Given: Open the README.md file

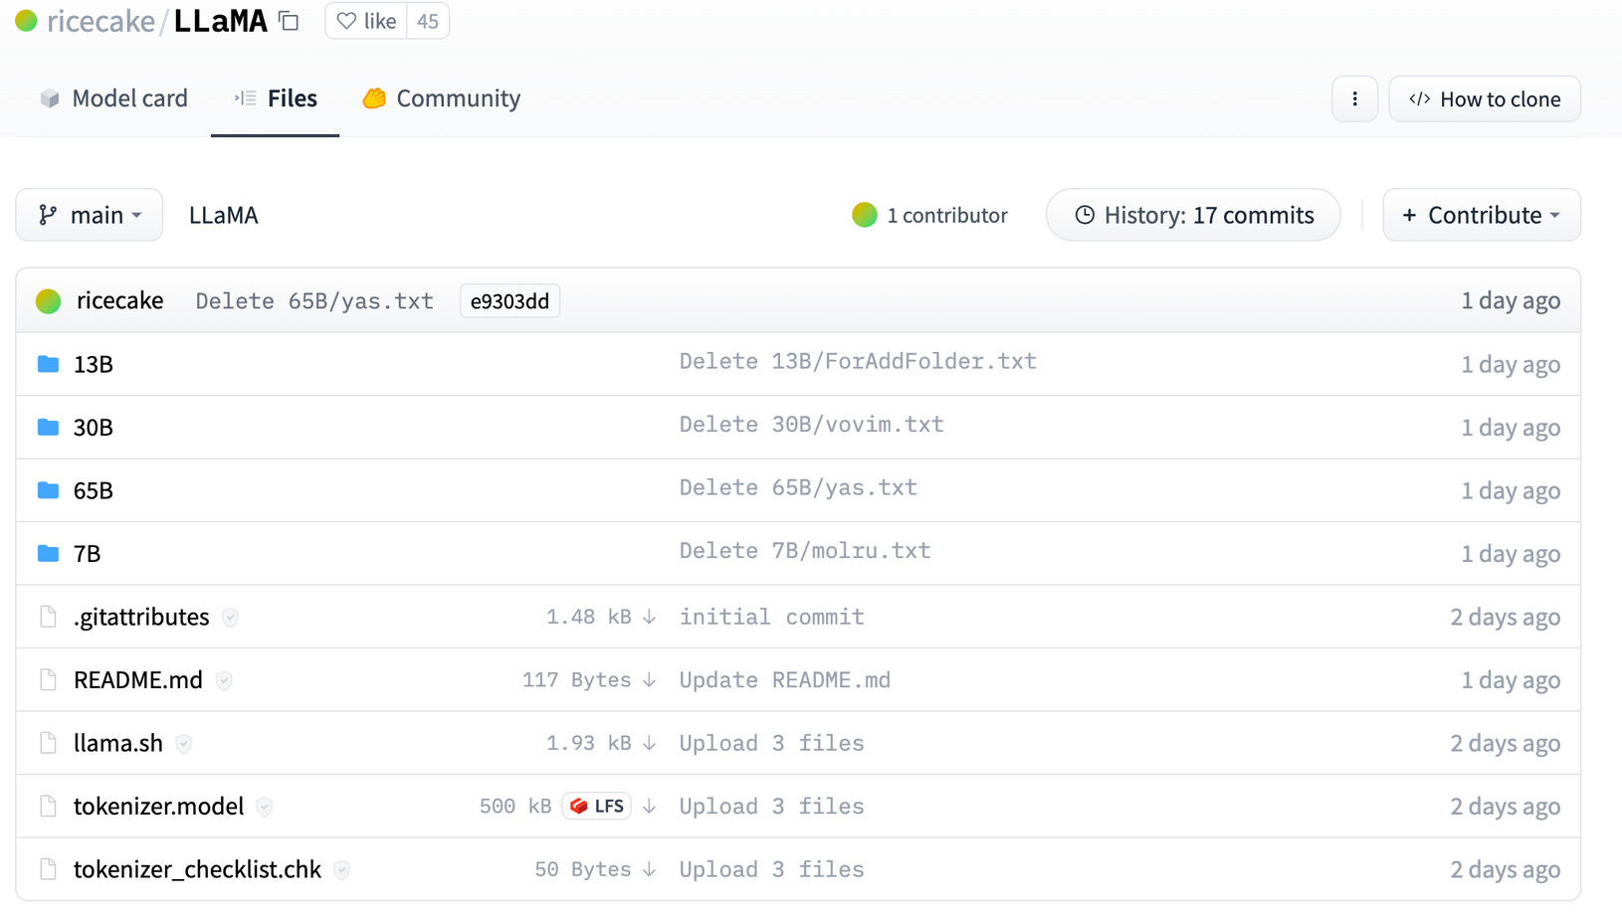Looking at the screenshot, I should 138,679.
